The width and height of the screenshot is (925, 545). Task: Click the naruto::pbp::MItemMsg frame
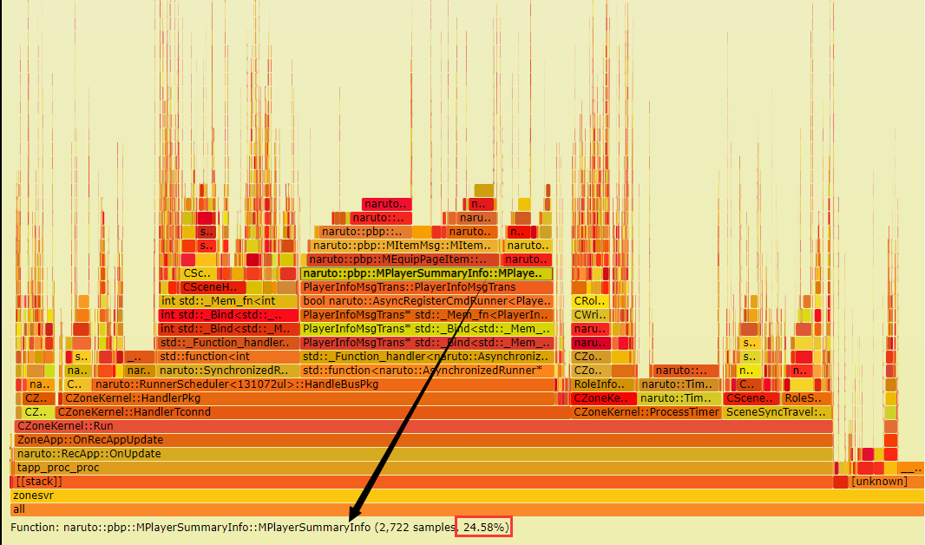(404, 246)
